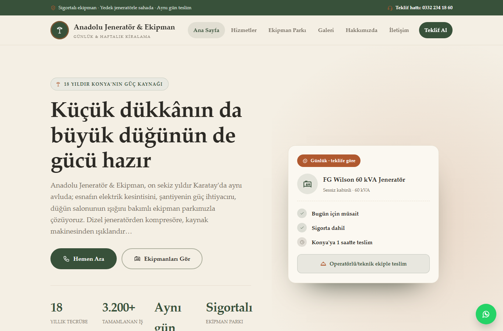Open the İletişim page
The width and height of the screenshot is (503, 331).
399,30
